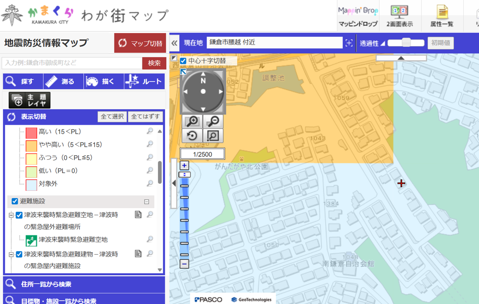Uncheck the 避難施設 layer group checkbox
This screenshot has width=479, height=304.
click(x=14, y=201)
